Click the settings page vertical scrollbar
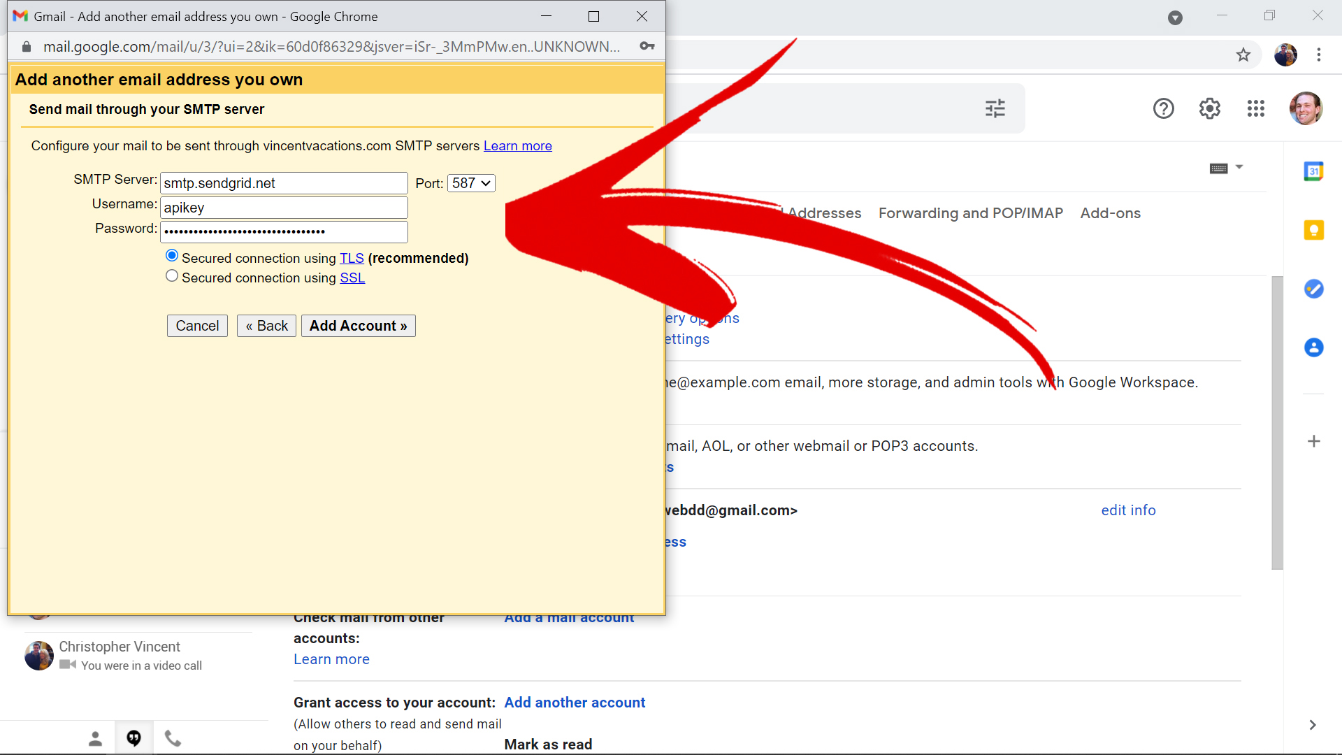1342x755 pixels. point(1278,423)
